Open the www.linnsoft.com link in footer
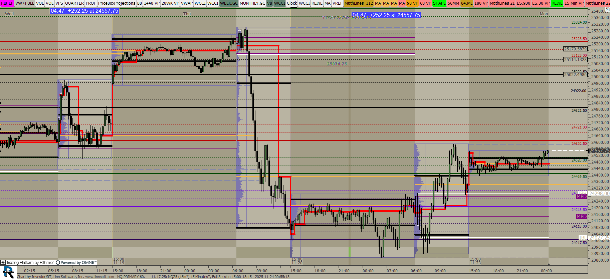Image resolution: width=610 pixels, height=279 pixels. click(99, 277)
